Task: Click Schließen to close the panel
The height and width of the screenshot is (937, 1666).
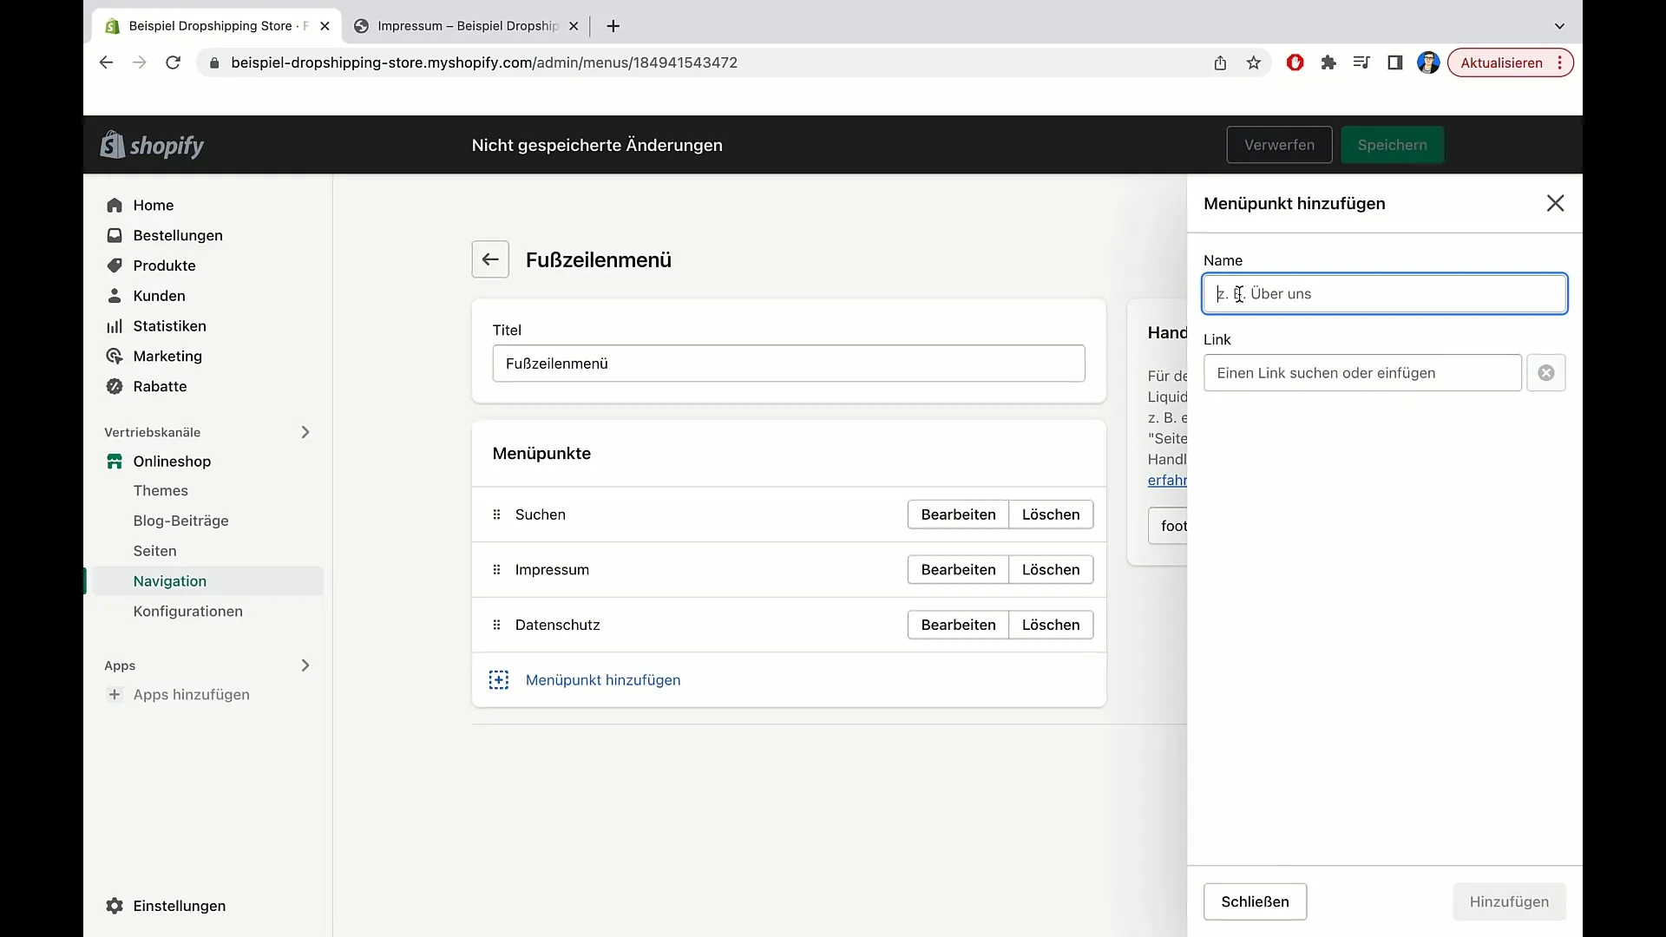Action: (1256, 901)
